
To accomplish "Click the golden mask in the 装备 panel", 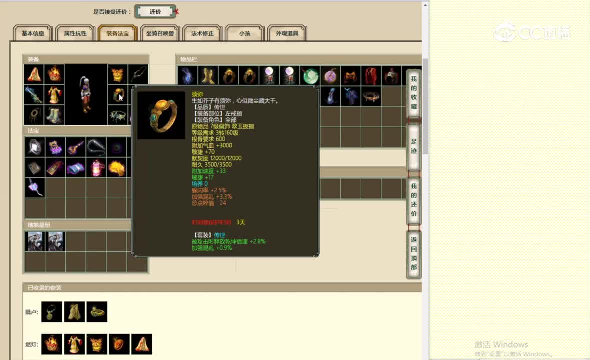I will pyautogui.click(x=118, y=74).
